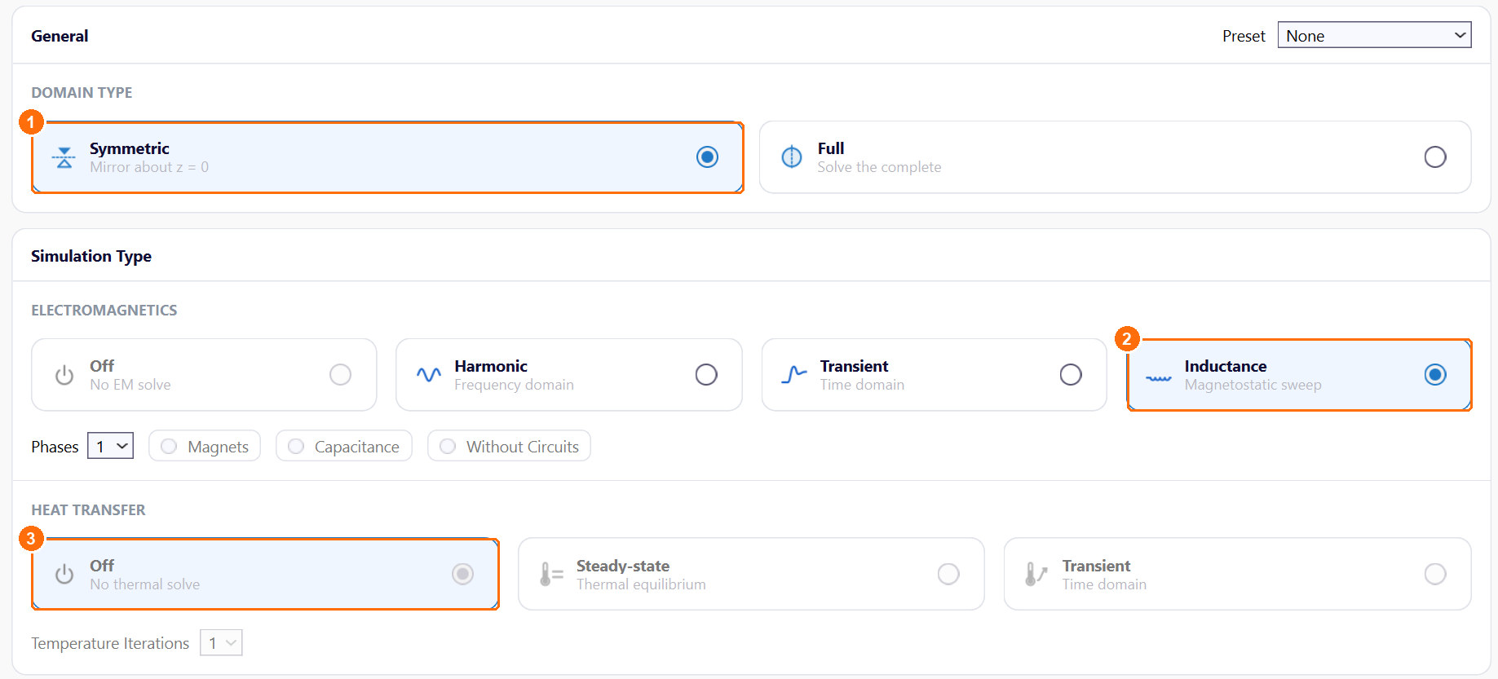This screenshot has height=679, width=1498.
Task: Click the "DOMAIN TYPE" section heading
Action: pyautogui.click(x=82, y=92)
